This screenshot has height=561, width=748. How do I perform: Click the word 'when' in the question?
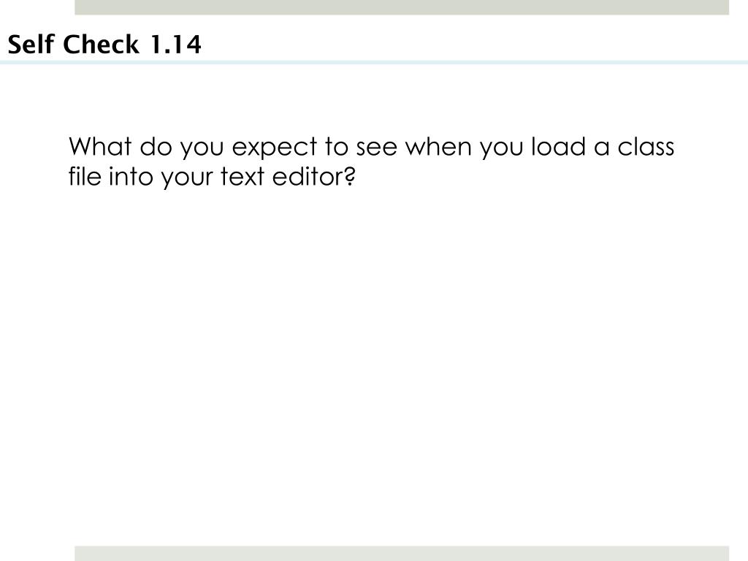(x=438, y=146)
